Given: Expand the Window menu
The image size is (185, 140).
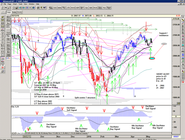Looking at the screenshot, I should 31,4.
